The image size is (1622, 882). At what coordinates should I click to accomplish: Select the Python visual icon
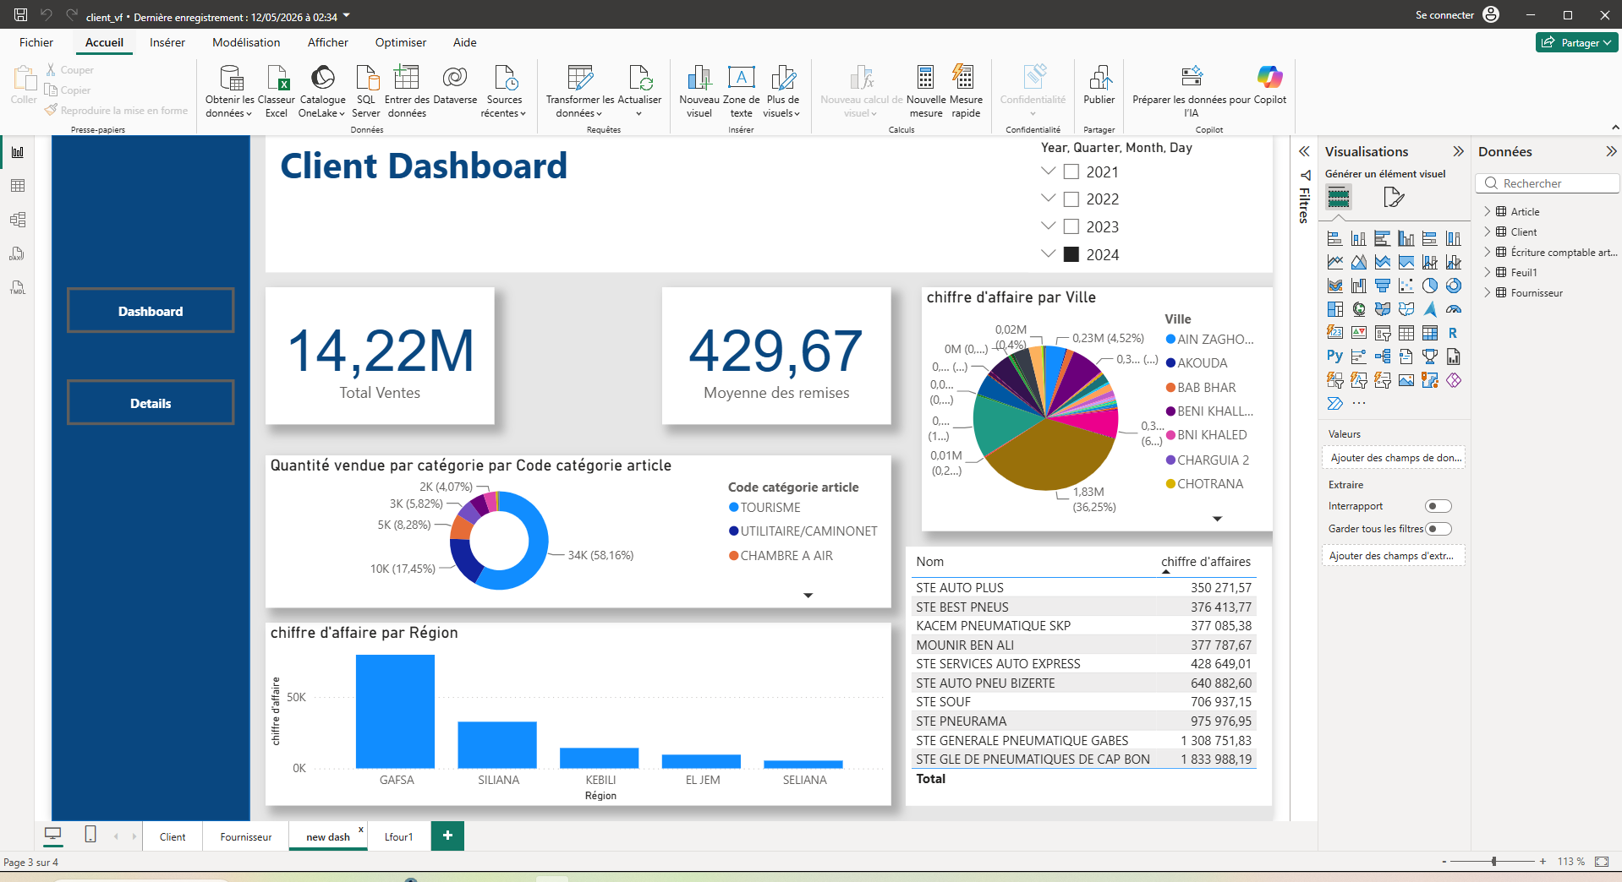(1334, 357)
